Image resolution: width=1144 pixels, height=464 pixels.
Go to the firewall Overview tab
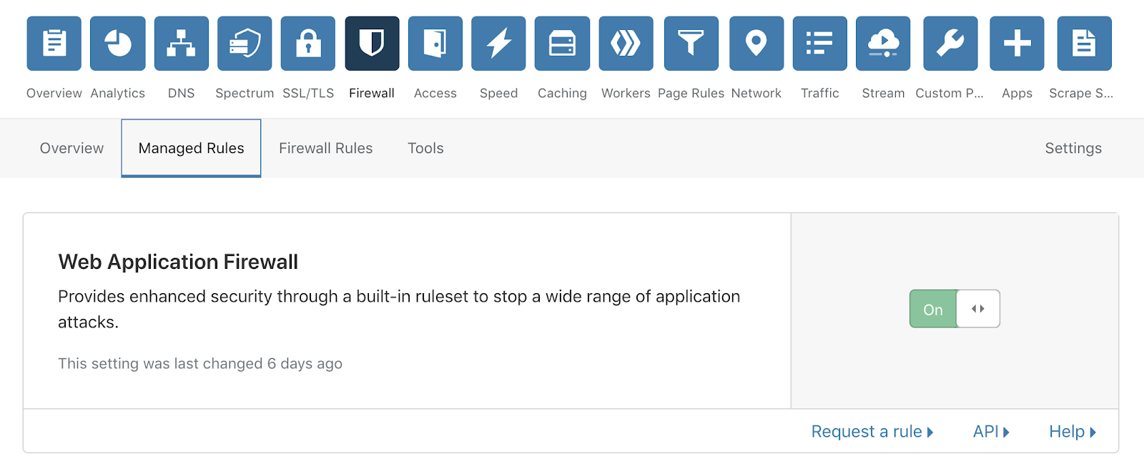coord(71,148)
